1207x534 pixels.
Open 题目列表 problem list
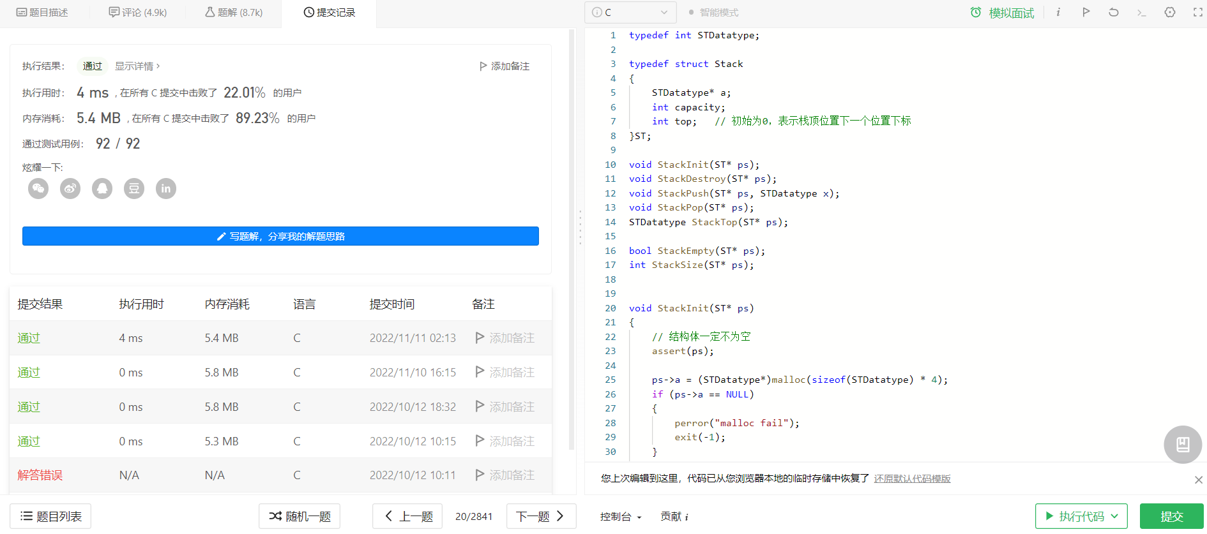(50, 516)
